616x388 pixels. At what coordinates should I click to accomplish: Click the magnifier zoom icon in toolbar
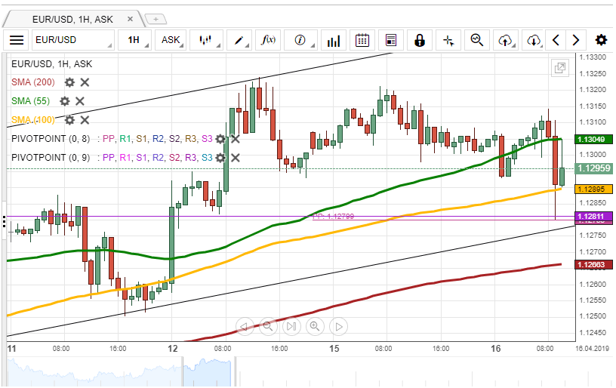coord(476,40)
